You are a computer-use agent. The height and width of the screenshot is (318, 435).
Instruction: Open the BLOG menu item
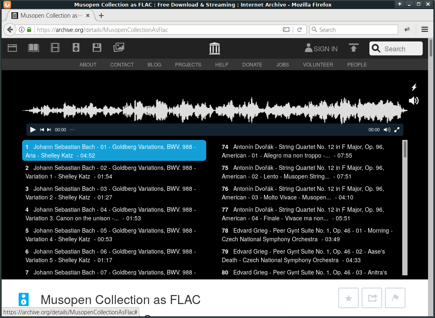154,65
